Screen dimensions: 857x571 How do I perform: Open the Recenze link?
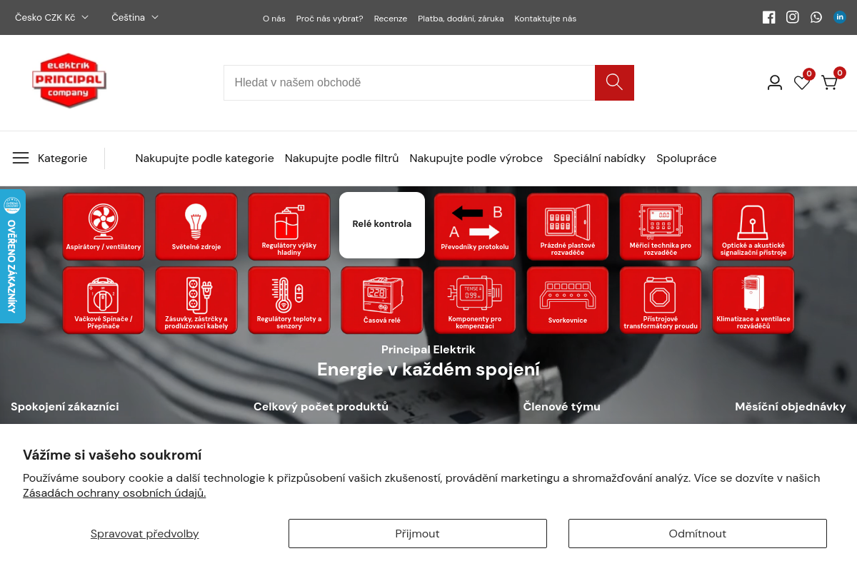(391, 19)
